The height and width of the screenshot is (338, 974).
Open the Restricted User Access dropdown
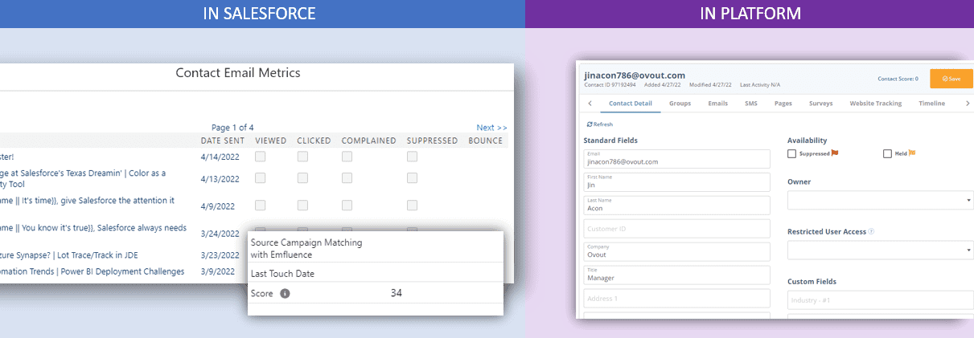pyautogui.click(x=881, y=250)
